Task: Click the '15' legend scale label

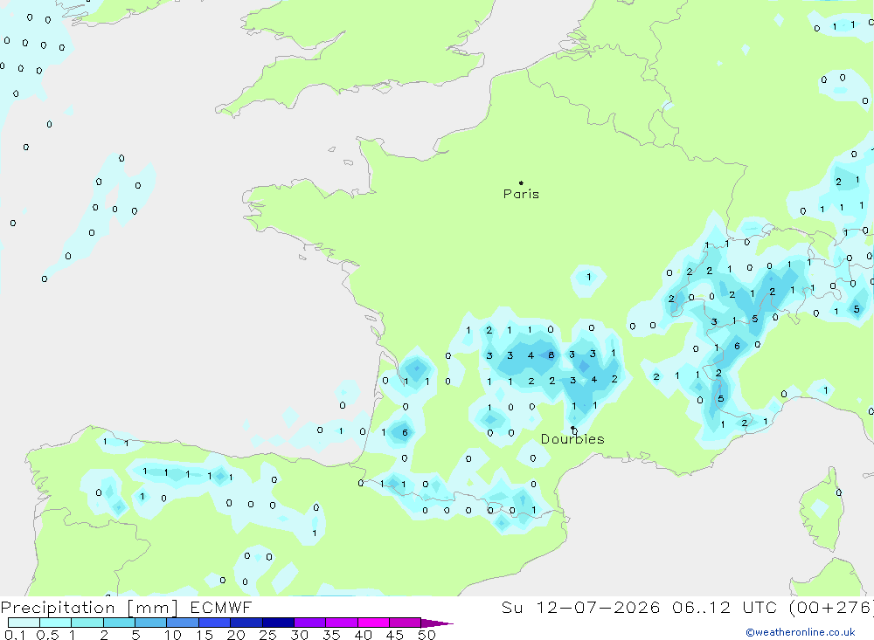Action: click(205, 635)
